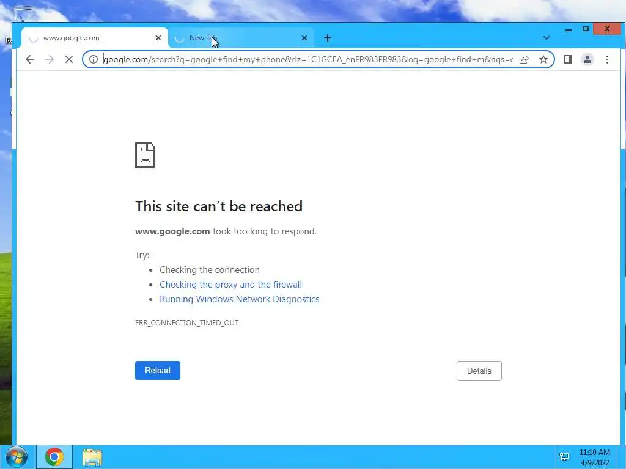This screenshot has height=469, width=626.
Task: Click the Reload button
Action: point(158,371)
